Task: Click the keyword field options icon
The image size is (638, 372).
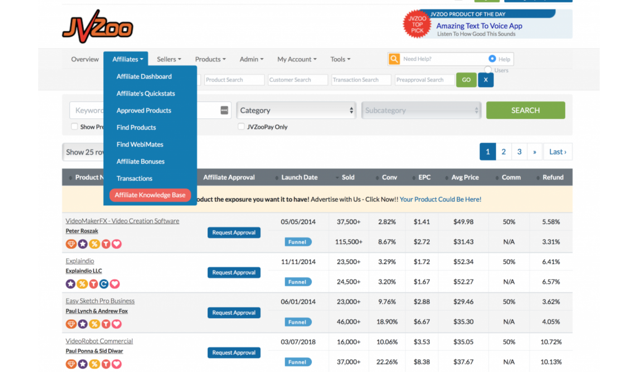Action: tap(224, 110)
